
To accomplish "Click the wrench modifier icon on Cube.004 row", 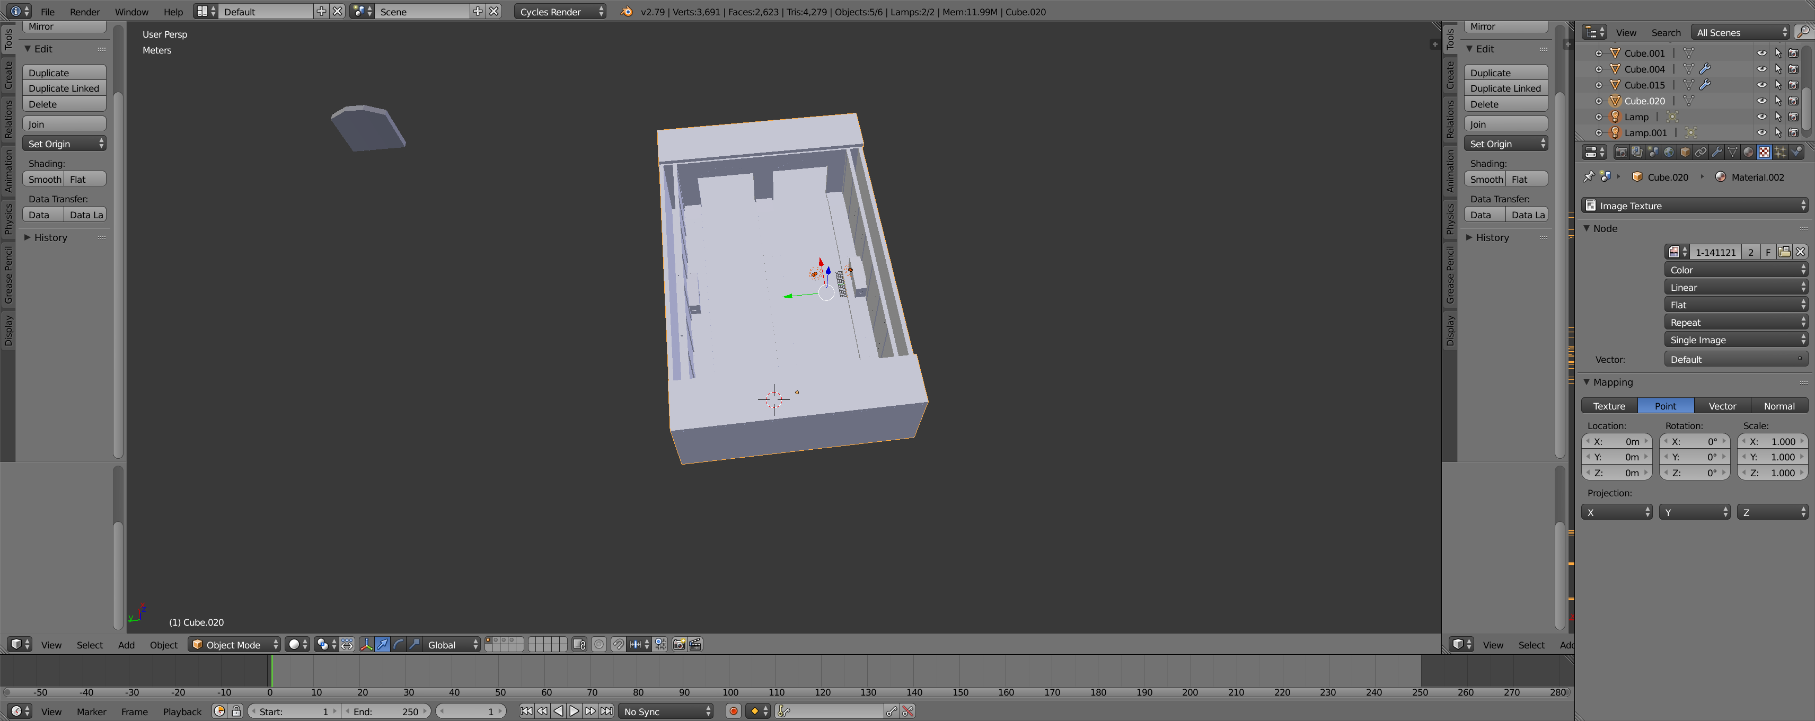I will click(1705, 69).
